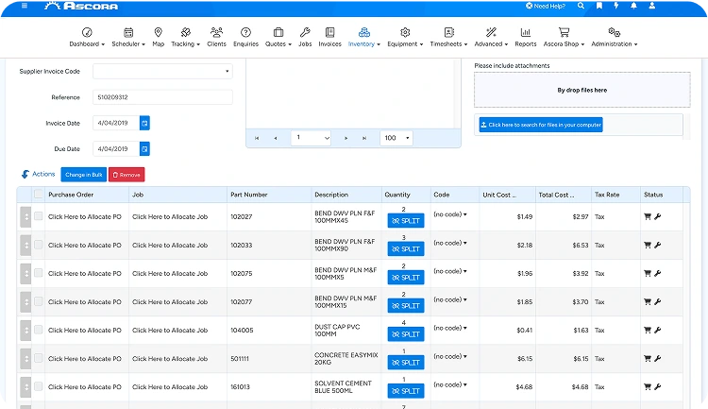The width and height of the screenshot is (708, 409).
Task: Click the file drop zone for attachments
Action: [582, 90]
